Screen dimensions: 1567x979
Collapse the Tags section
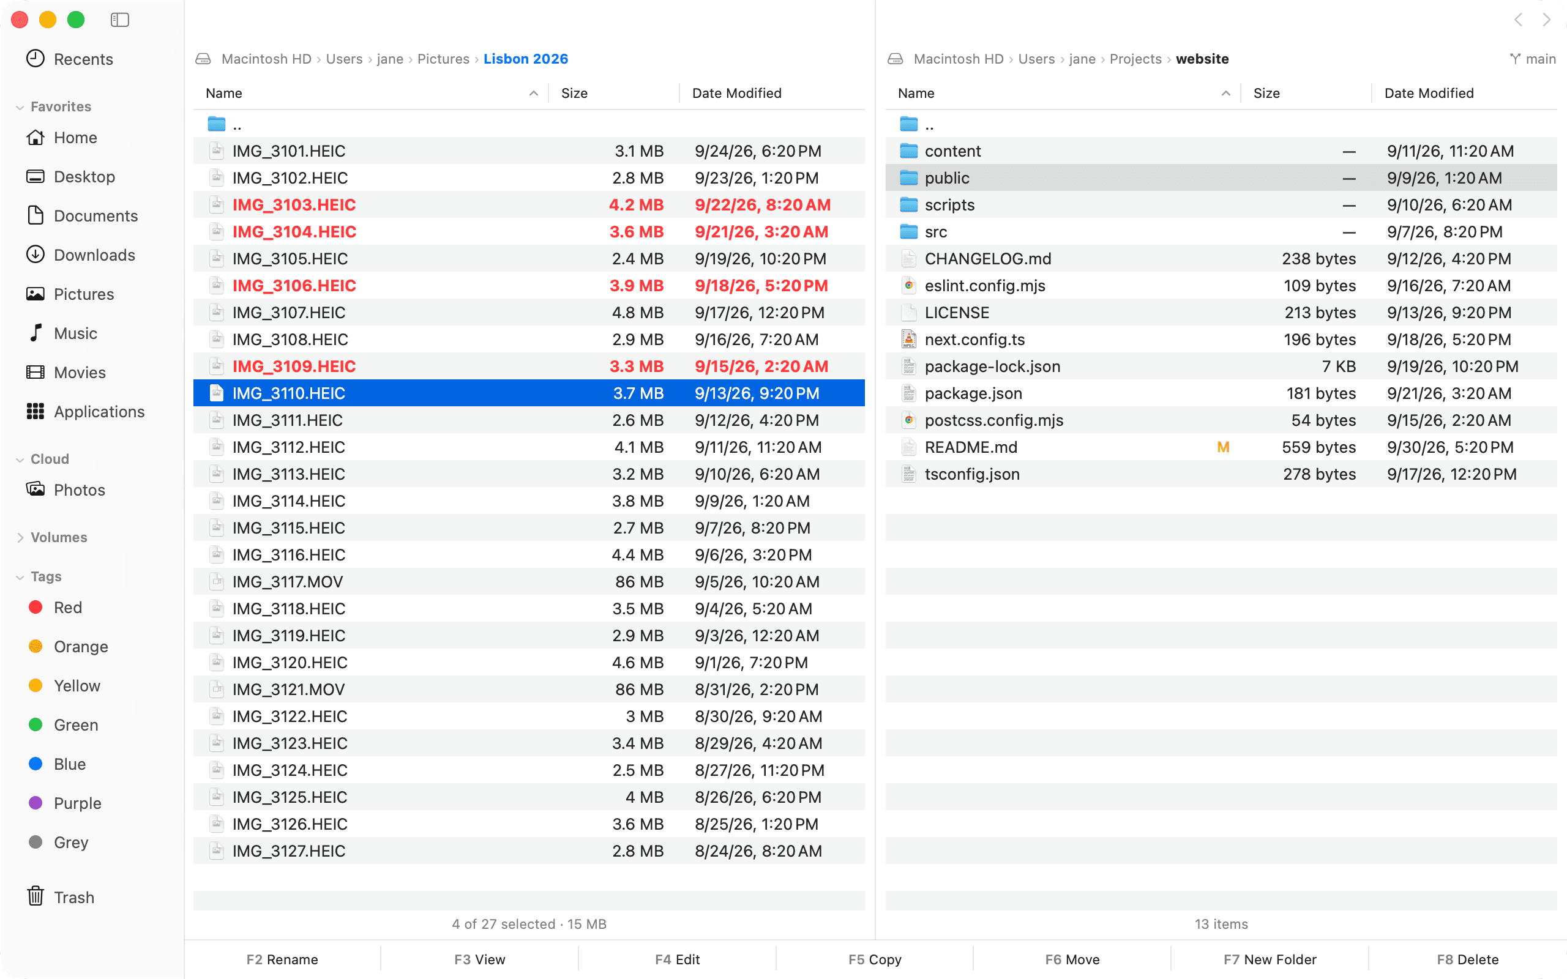20,577
